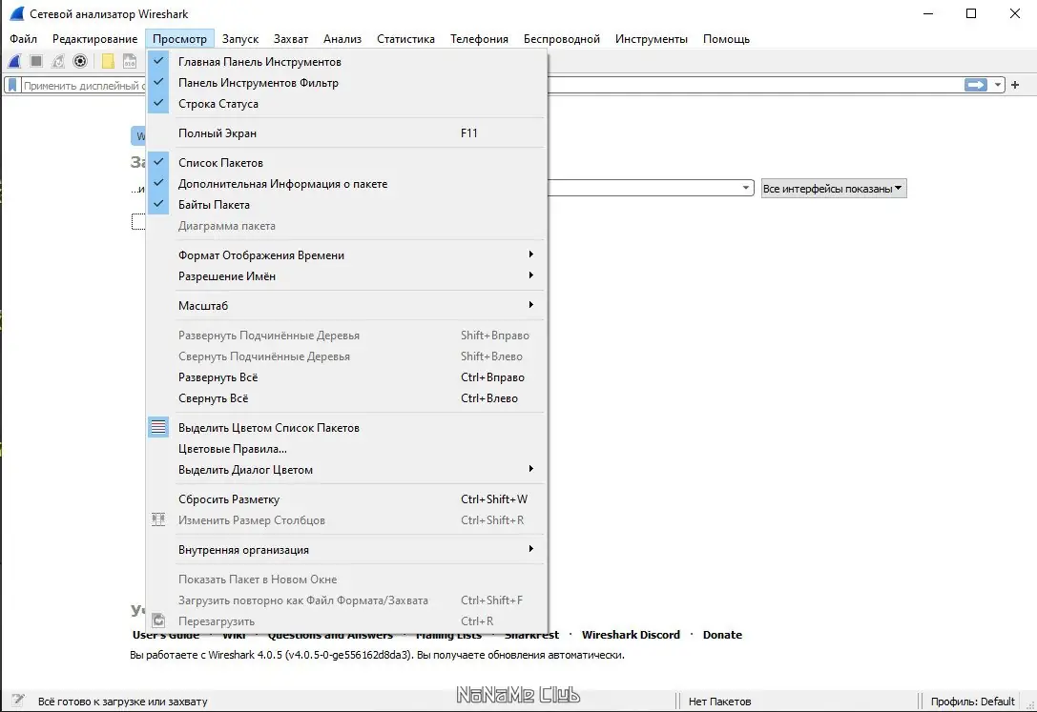
Task: Close the open Просмотр menu
Action: click(x=180, y=39)
